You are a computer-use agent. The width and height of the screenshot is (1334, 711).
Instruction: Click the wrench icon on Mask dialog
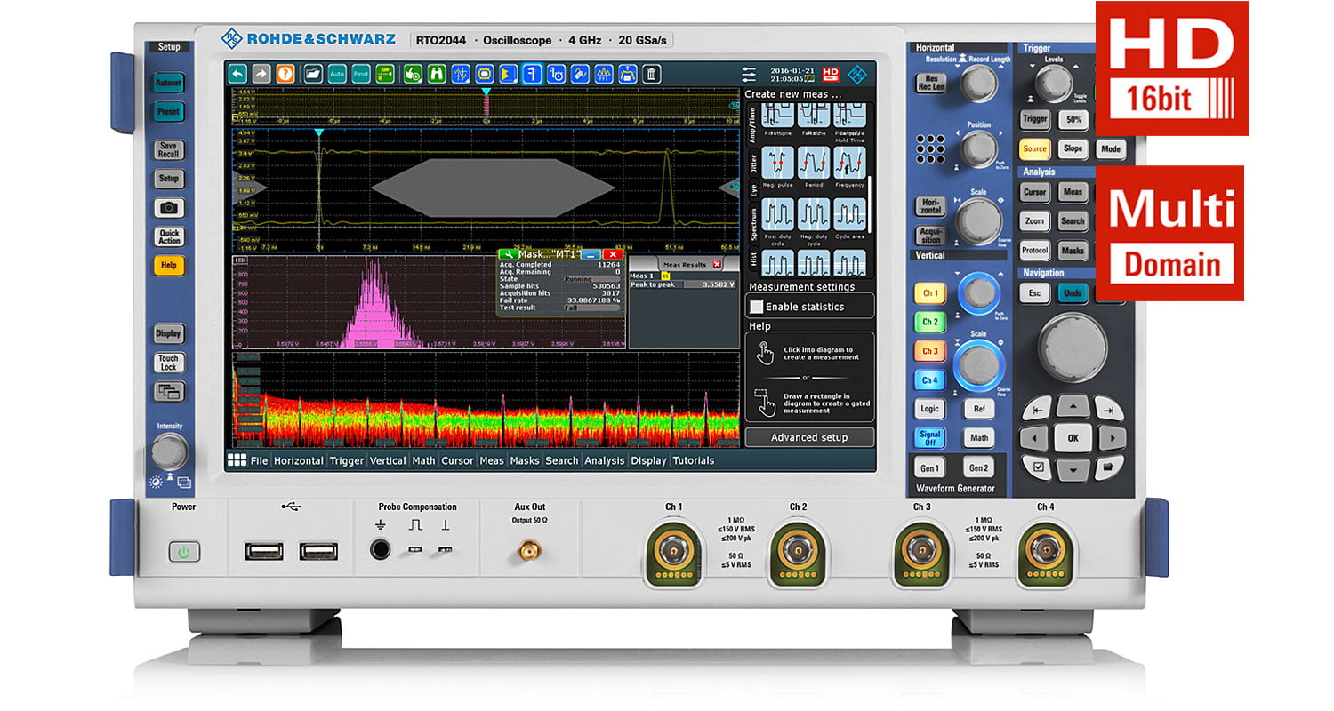[507, 254]
